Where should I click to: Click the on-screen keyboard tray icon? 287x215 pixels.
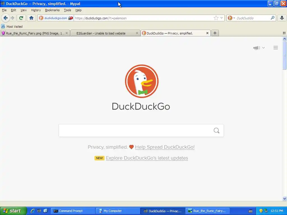pos(251,211)
